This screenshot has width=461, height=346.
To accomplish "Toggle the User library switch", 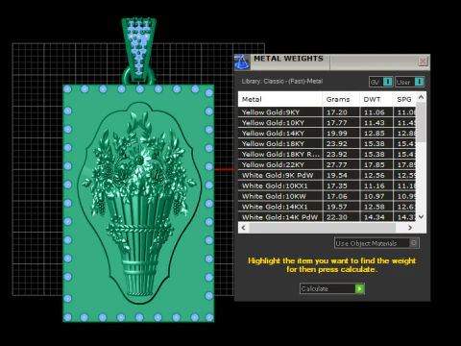I will point(410,82).
